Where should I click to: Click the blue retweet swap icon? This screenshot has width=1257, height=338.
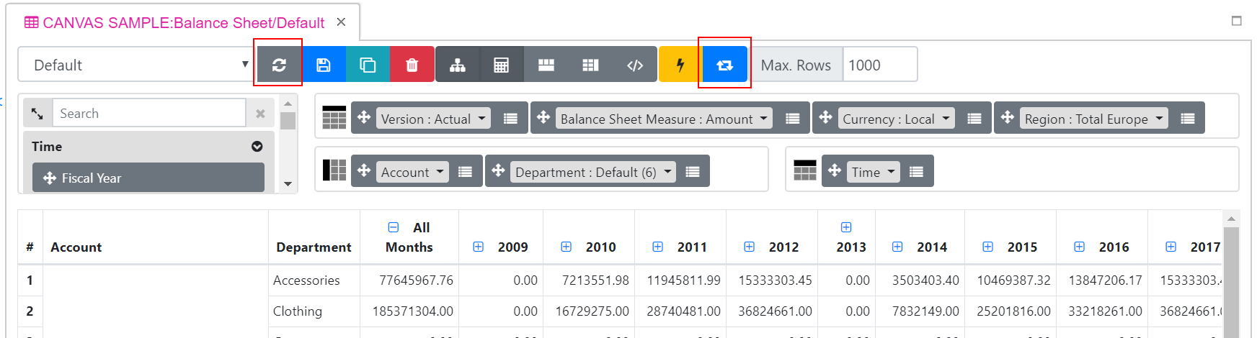724,65
